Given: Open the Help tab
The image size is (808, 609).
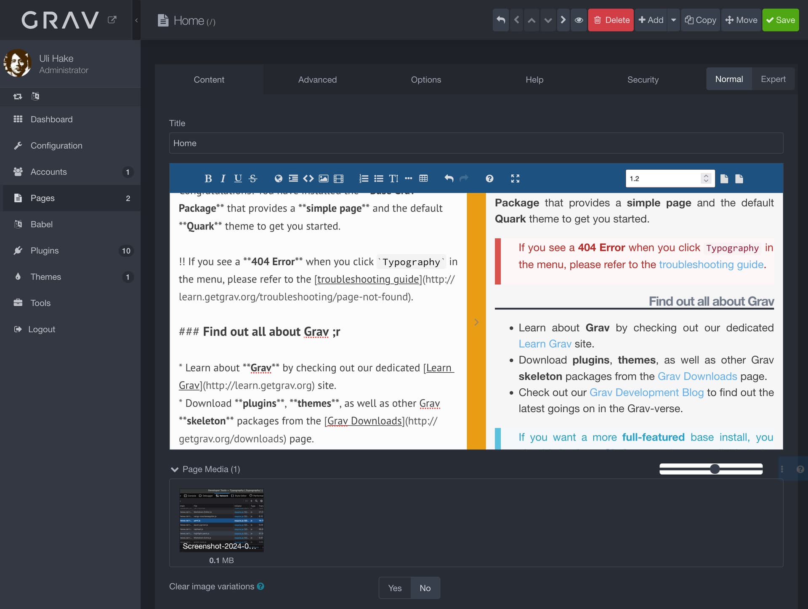Looking at the screenshot, I should point(534,80).
